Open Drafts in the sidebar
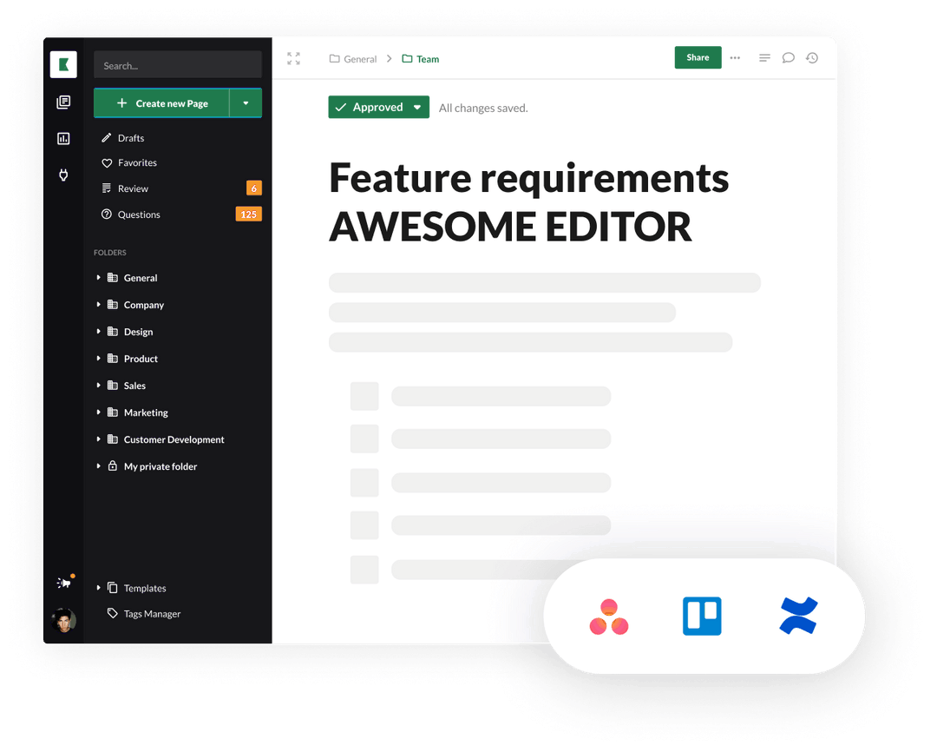Screen dimensions: 937x752 131,138
